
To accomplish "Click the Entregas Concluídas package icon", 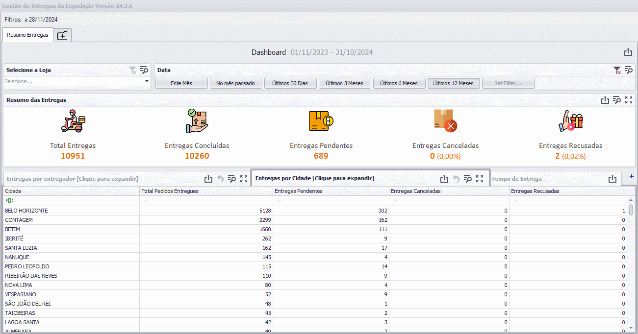I will pos(197,121).
